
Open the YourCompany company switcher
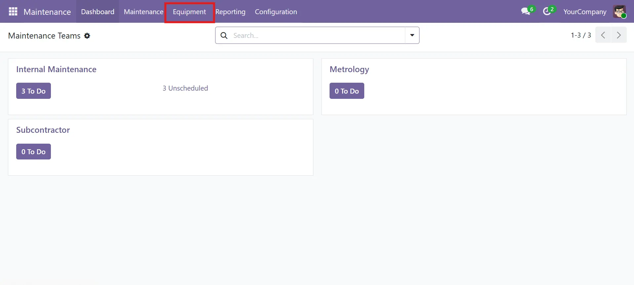[584, 12]
